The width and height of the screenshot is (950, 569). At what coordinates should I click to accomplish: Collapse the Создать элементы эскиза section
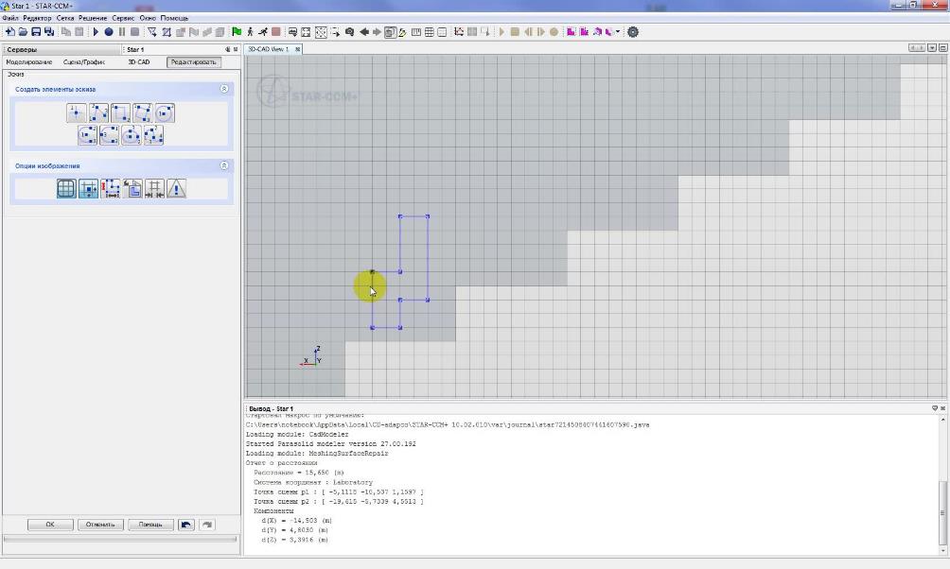pyautogui.click(x=224, y=89)
